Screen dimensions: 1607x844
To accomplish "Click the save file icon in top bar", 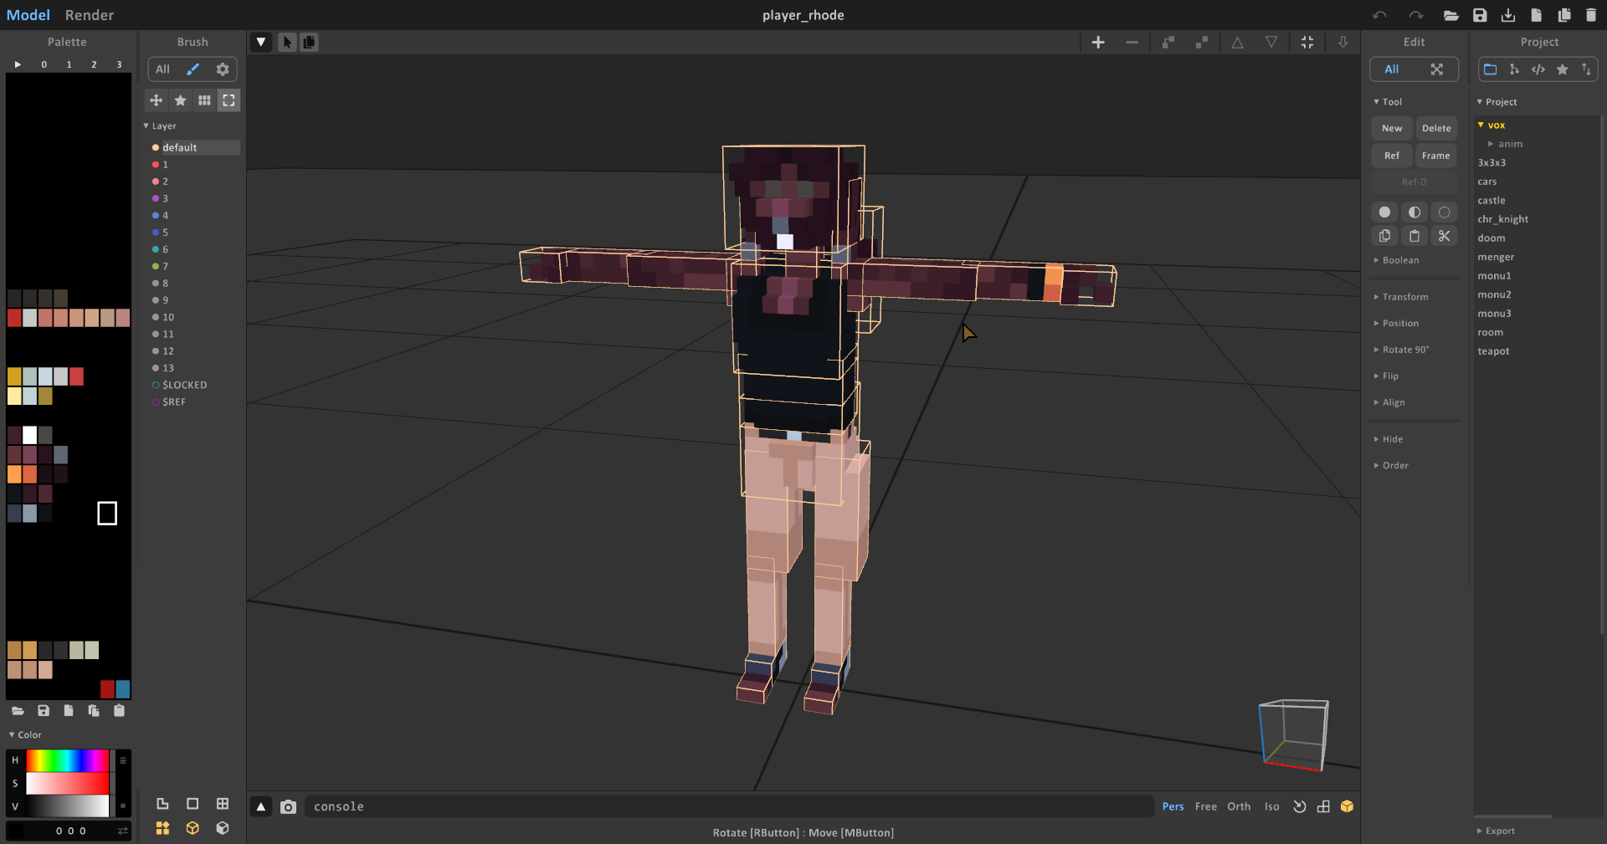I will (1480, 15).
